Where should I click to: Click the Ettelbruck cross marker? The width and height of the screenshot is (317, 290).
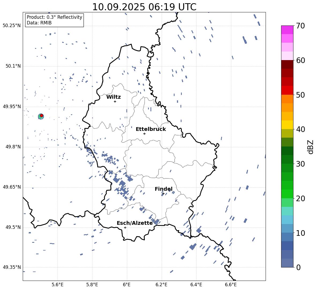(144, 134)
